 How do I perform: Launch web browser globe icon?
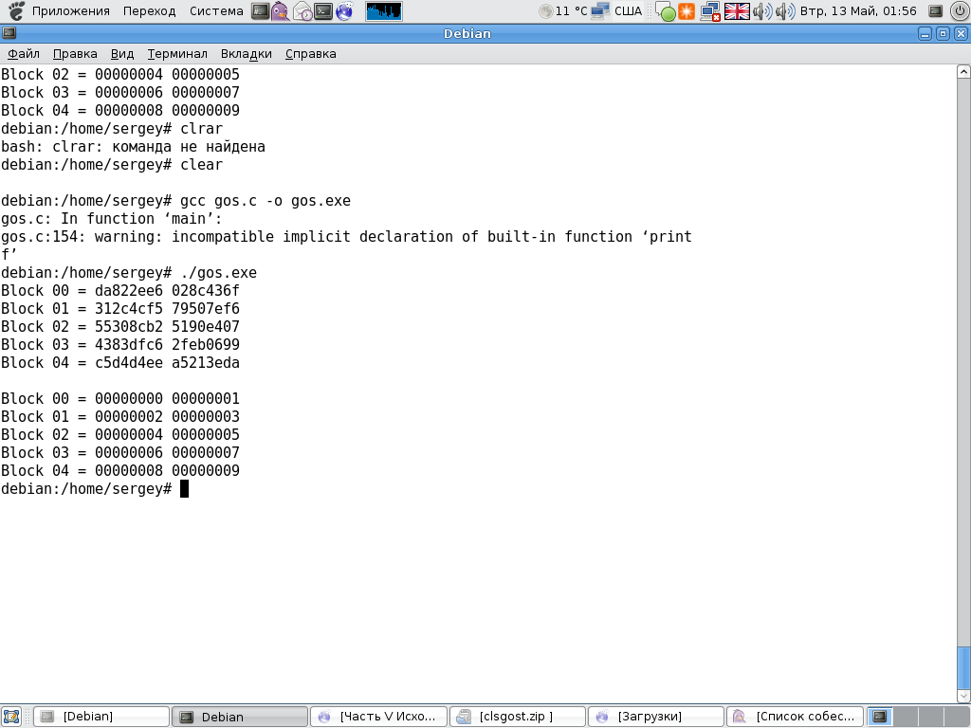pos(344,11)
